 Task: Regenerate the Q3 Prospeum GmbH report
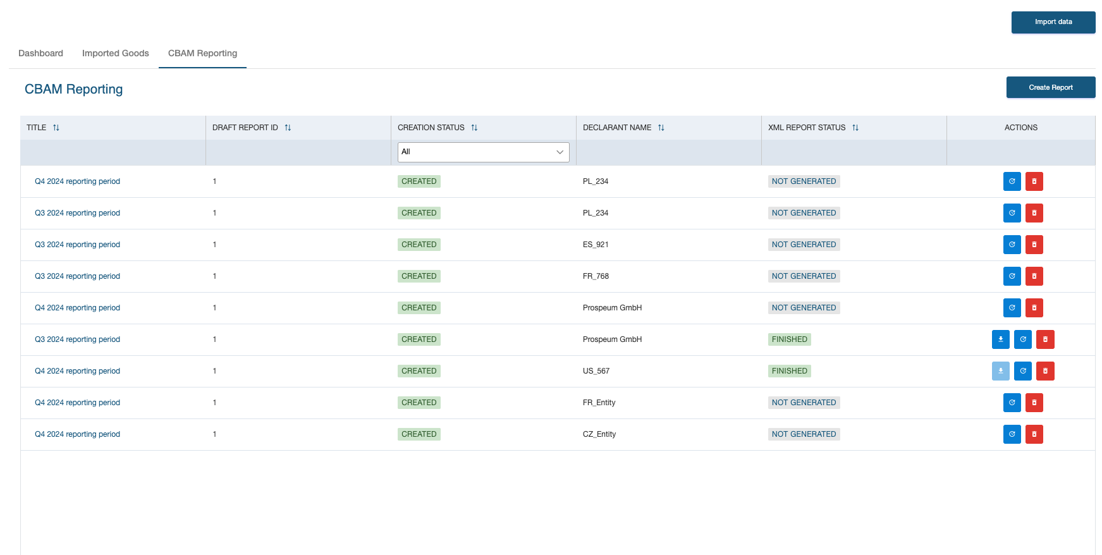1022,339
